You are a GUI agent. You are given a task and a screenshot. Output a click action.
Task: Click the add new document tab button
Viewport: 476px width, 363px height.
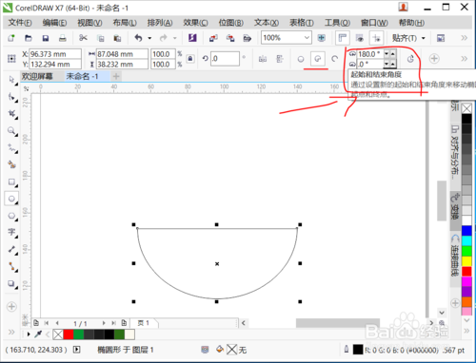pyautogui.click(x=116, y=76)
